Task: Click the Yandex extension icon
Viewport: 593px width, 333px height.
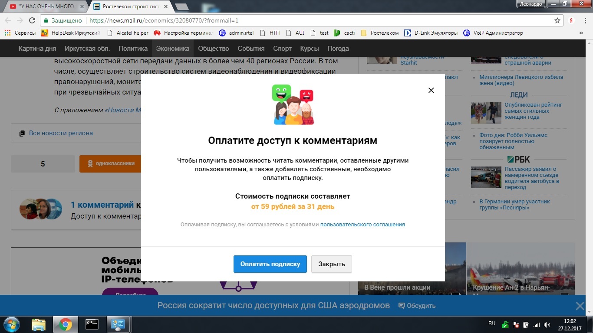Action: tap(572, 20)
